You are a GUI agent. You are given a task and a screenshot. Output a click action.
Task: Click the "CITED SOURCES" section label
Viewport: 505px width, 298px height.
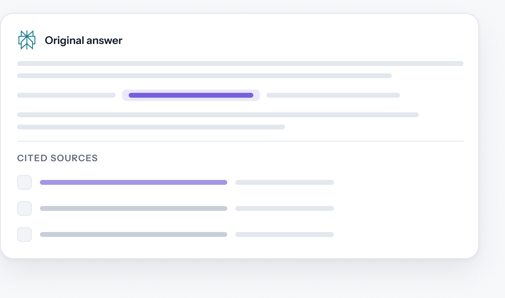click(x=57, y=158)
